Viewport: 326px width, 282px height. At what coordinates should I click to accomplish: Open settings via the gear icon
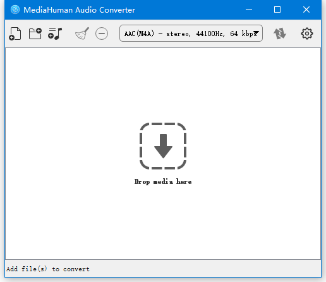(x=307, y=34)
